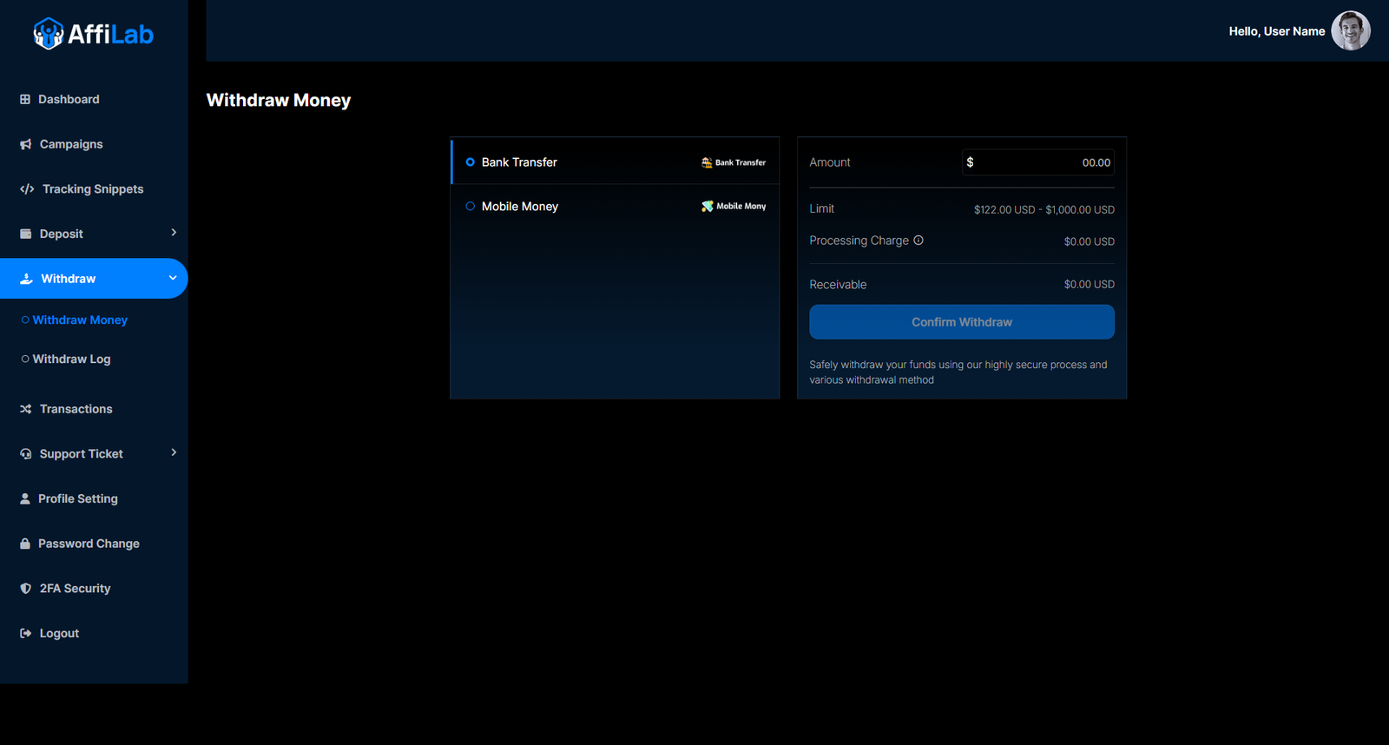The width and height of the screenshot is (1389, 745).
Task: Open the Withdraw Money submenu item
Action: (x=80, y=320)
